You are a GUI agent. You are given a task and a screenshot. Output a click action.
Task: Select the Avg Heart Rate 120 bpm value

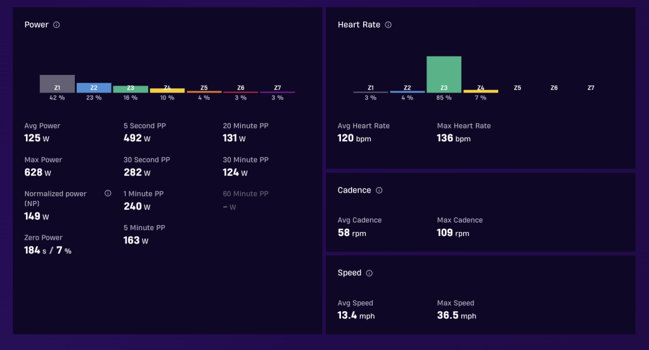354,138
